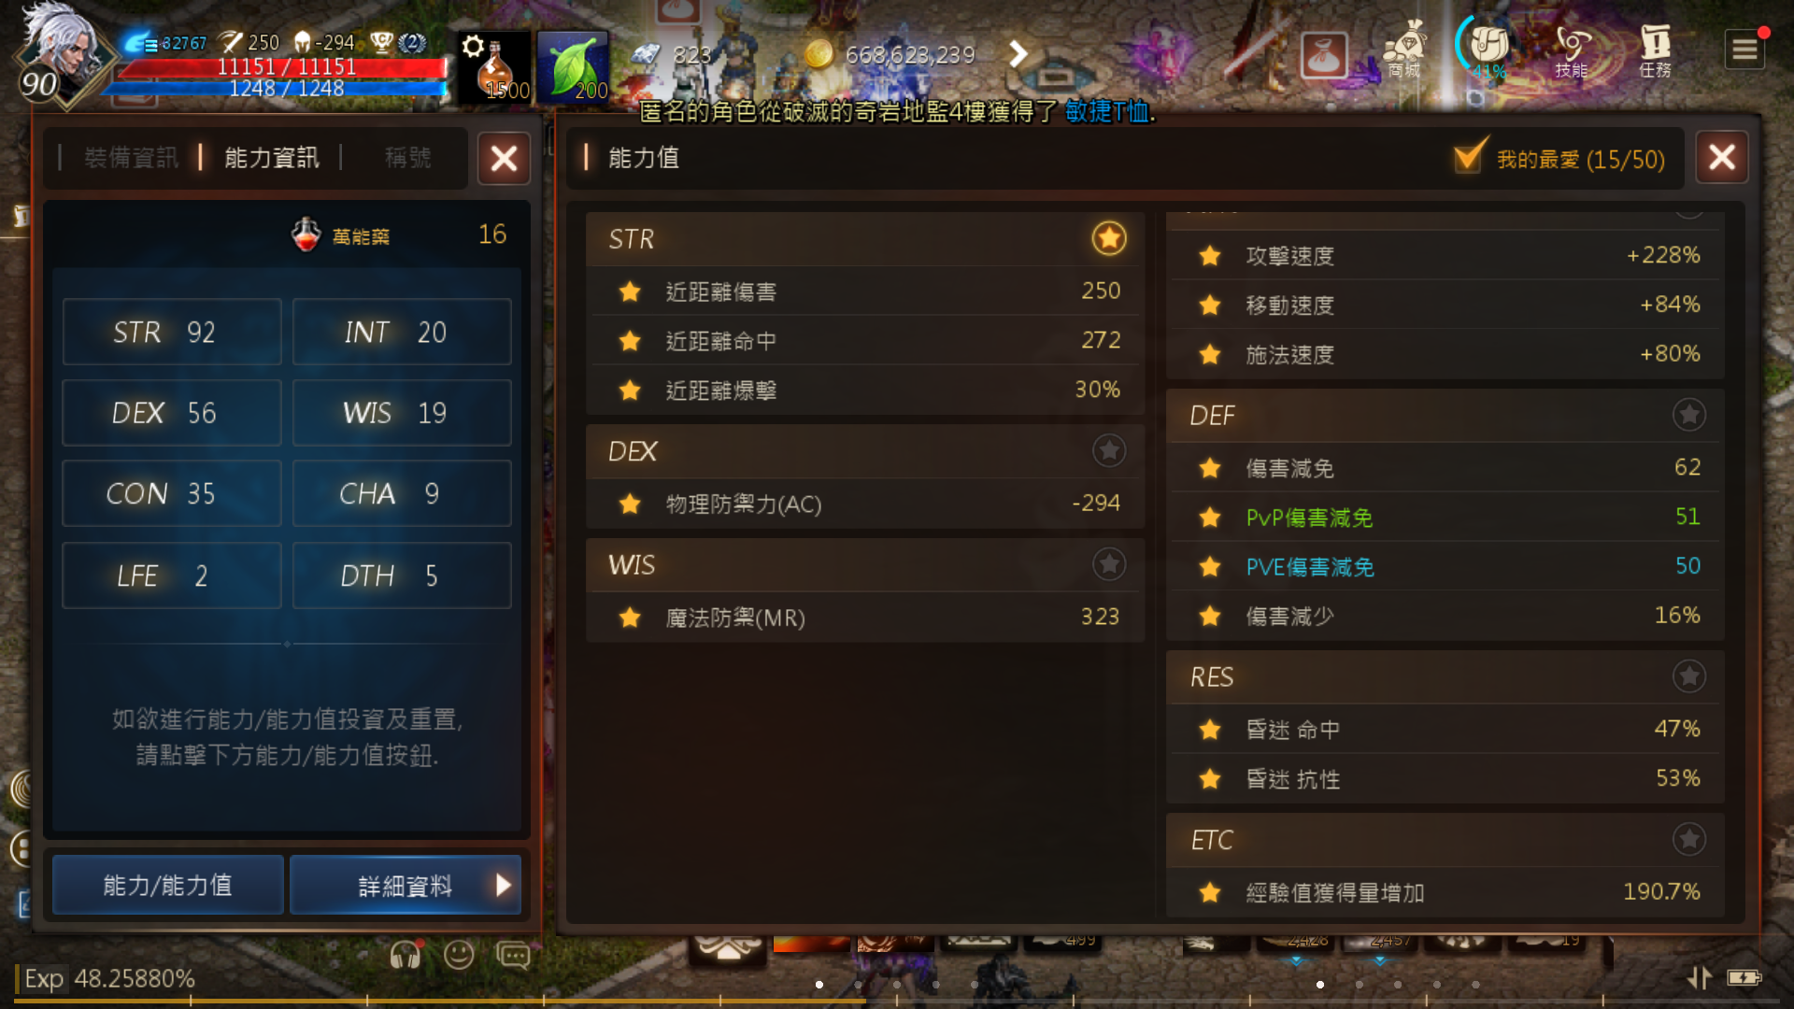Open the 商城 shop icon
1794x1009 pixels.
[1404, 50]
